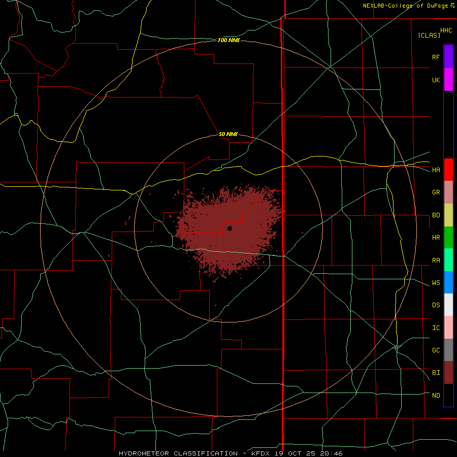457x457 pixels.
Task: Click the IC legend label
Action: click(436, 328)
